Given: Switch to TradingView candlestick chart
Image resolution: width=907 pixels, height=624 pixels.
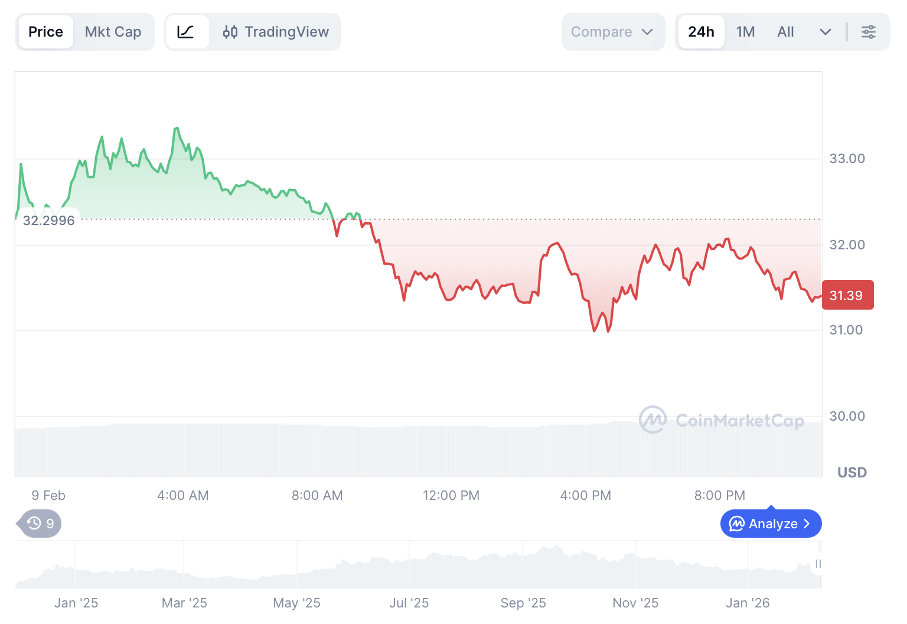Looking at the screenshot, I should point(276,32).
